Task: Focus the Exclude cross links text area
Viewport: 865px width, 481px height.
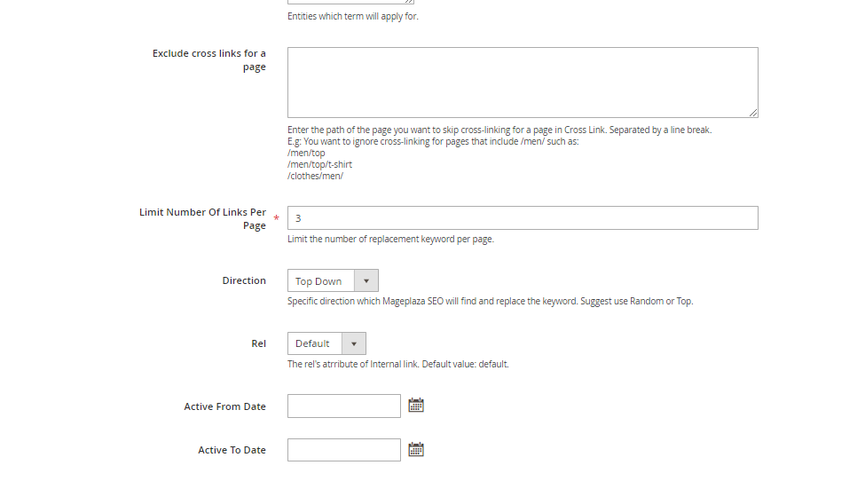Action: [x=522, y=82]
